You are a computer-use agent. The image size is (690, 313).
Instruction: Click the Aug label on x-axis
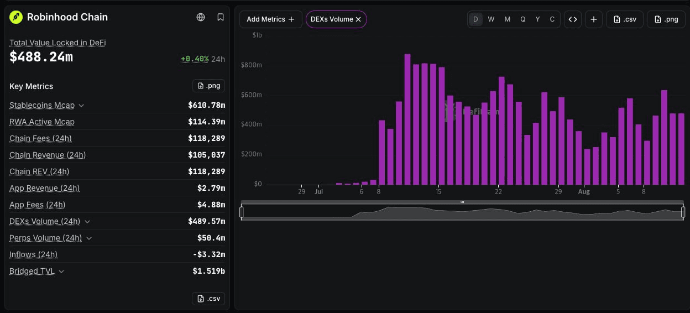point(584,192)
